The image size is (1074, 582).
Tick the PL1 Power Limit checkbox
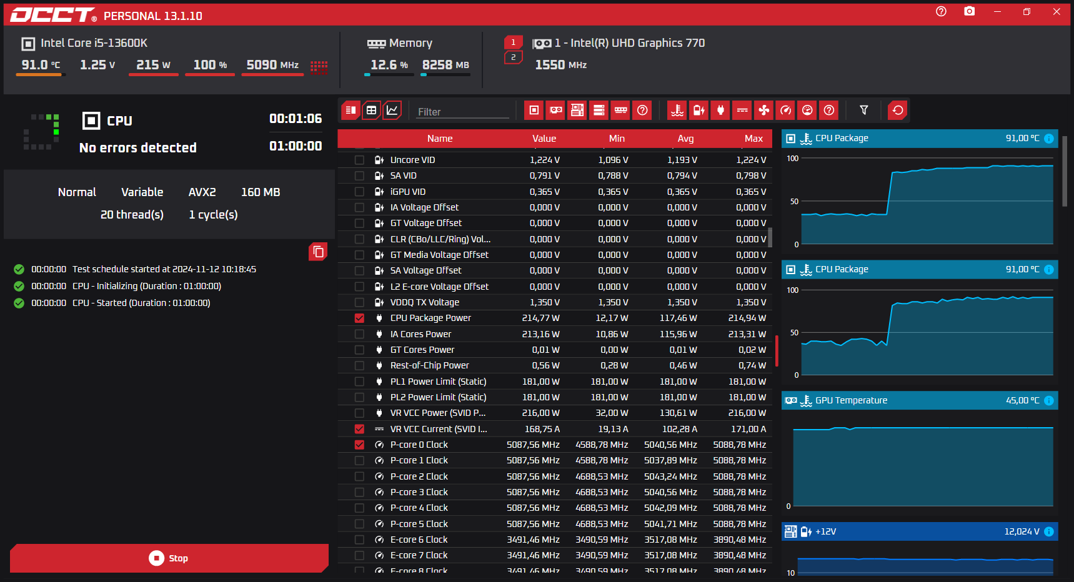click(359, 382)
